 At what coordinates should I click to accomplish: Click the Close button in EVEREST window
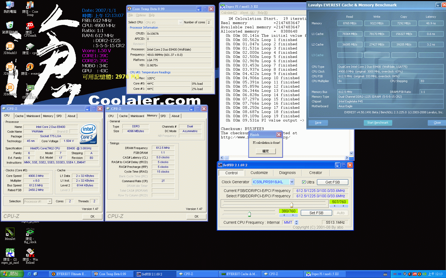tap(437, 123)
